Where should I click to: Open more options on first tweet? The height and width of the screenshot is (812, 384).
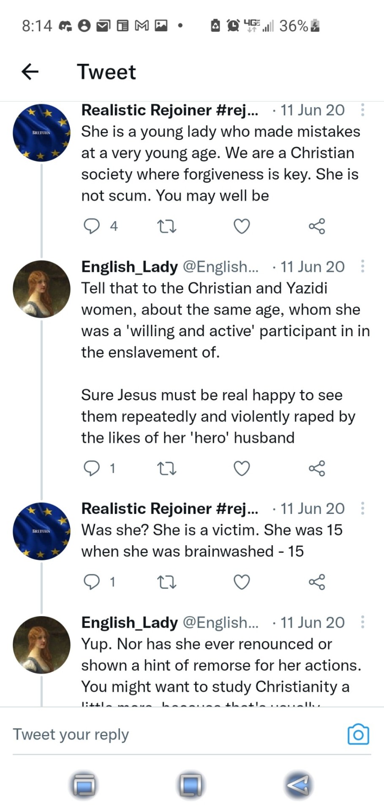(x=362, y=110)
